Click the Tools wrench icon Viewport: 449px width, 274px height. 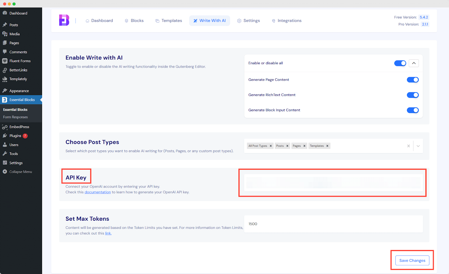click(5, 154)
